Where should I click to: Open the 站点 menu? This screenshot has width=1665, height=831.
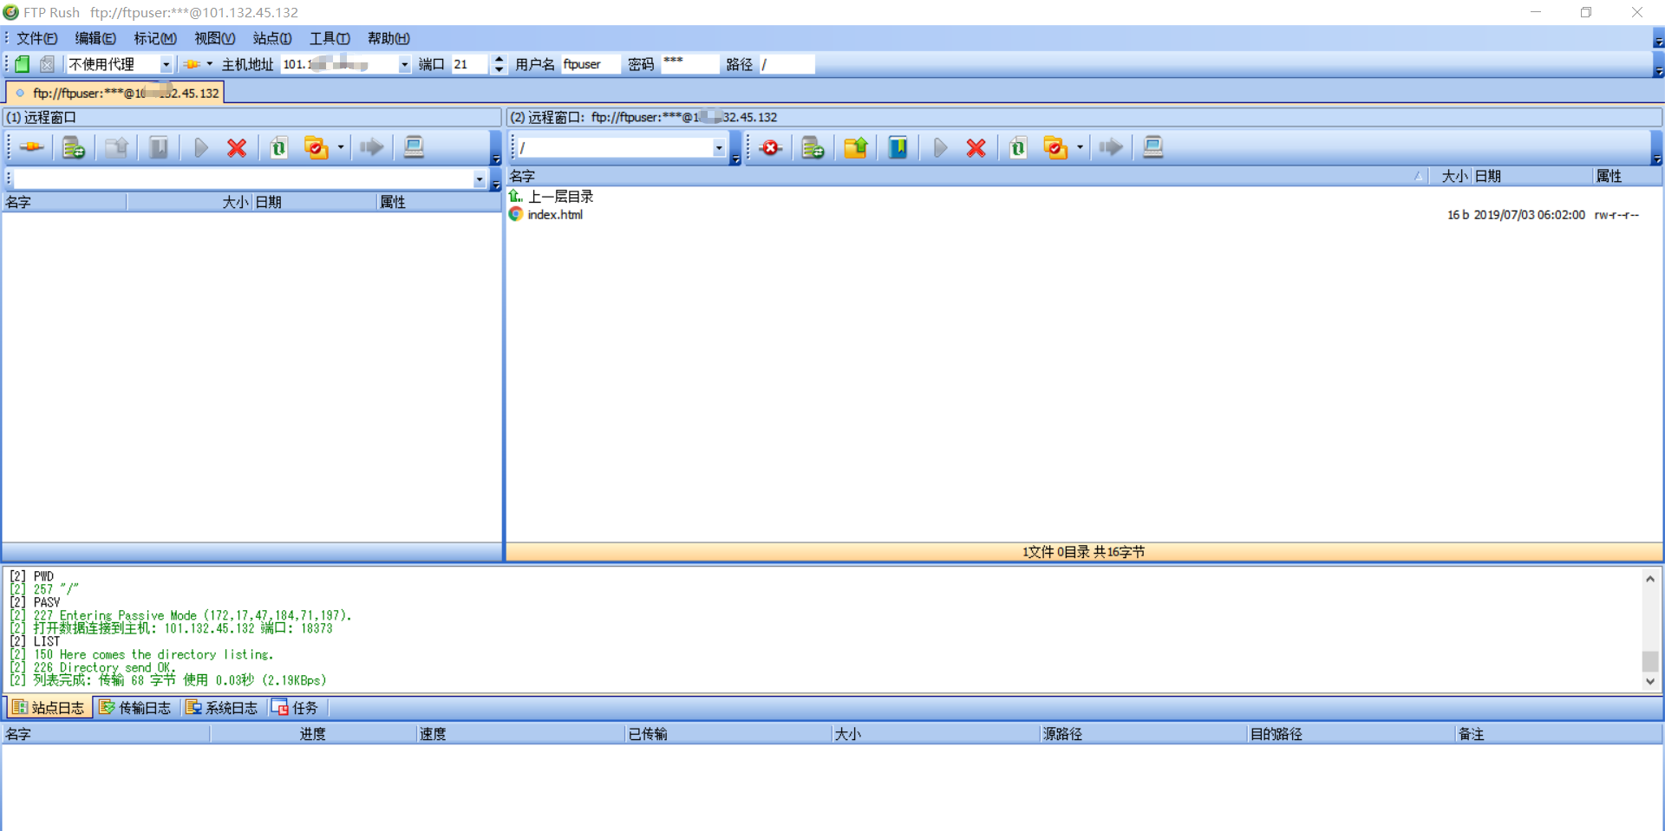tap(271, 38)
